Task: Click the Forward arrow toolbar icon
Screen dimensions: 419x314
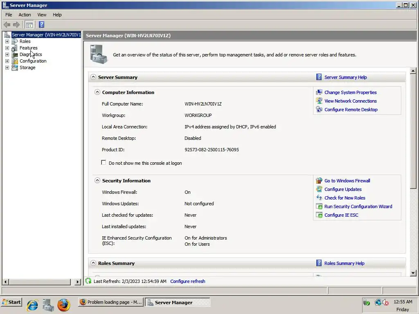Action: click(x=16, y=25)
